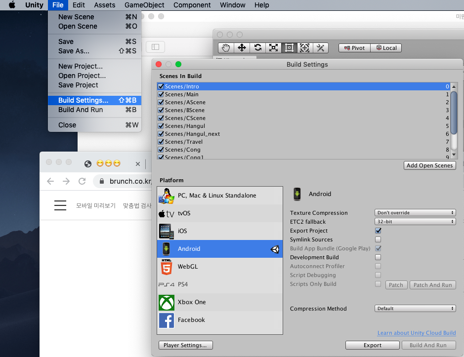Click the scenes list scroll up arrow

coord(454,86)
